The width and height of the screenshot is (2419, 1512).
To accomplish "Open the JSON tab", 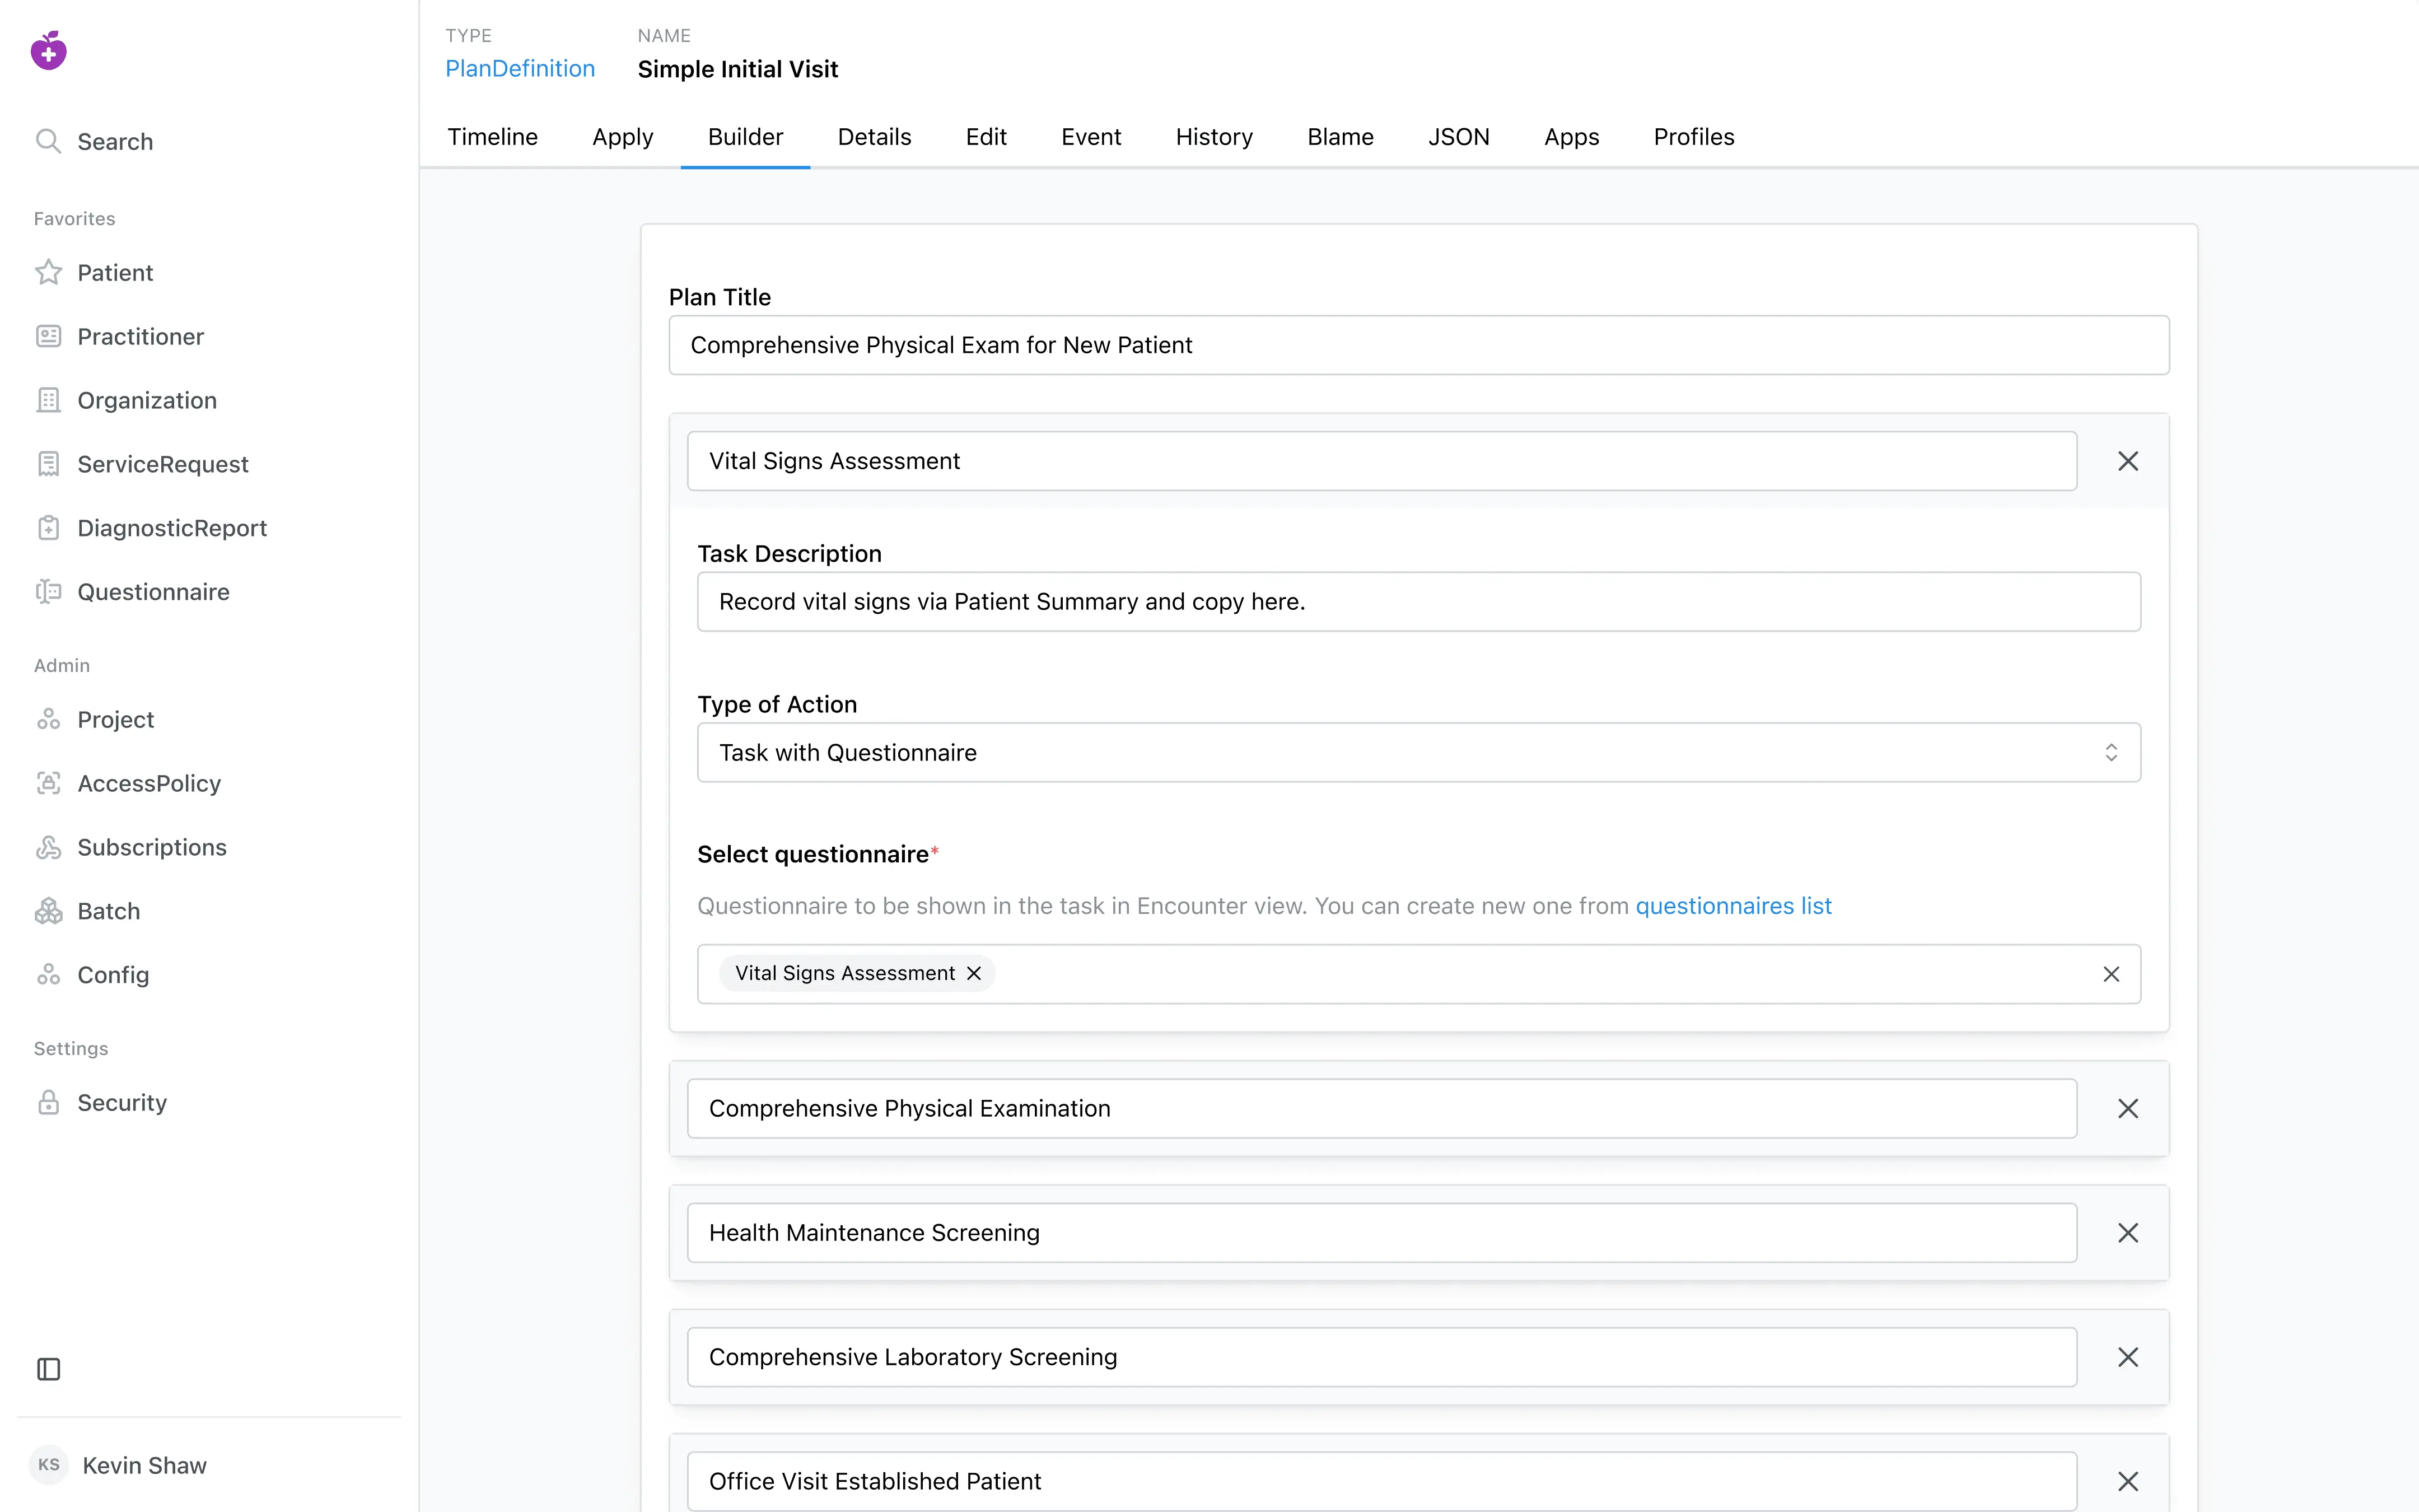I will pyautogui.click(x=1458, y=137).
